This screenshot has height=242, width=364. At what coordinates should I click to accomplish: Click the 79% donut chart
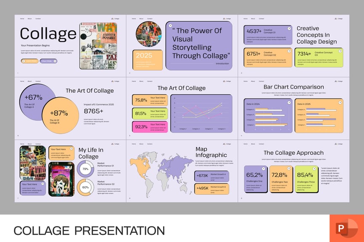[85, 169]
